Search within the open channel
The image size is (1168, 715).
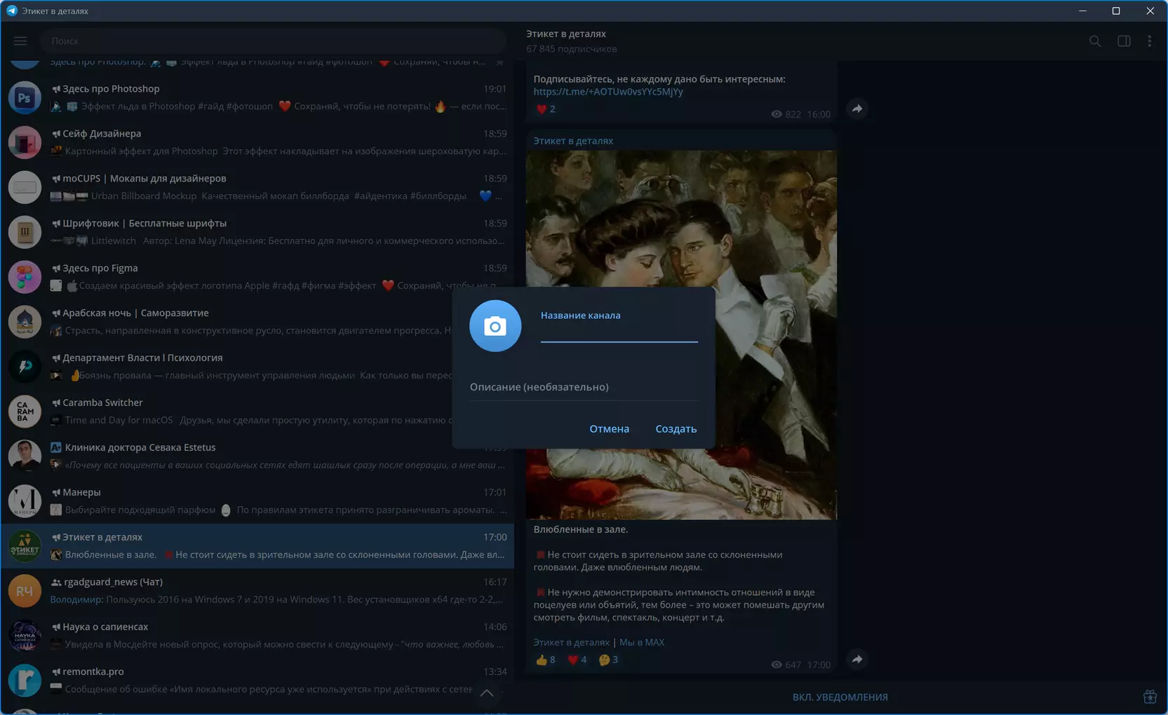[1095, 41]
